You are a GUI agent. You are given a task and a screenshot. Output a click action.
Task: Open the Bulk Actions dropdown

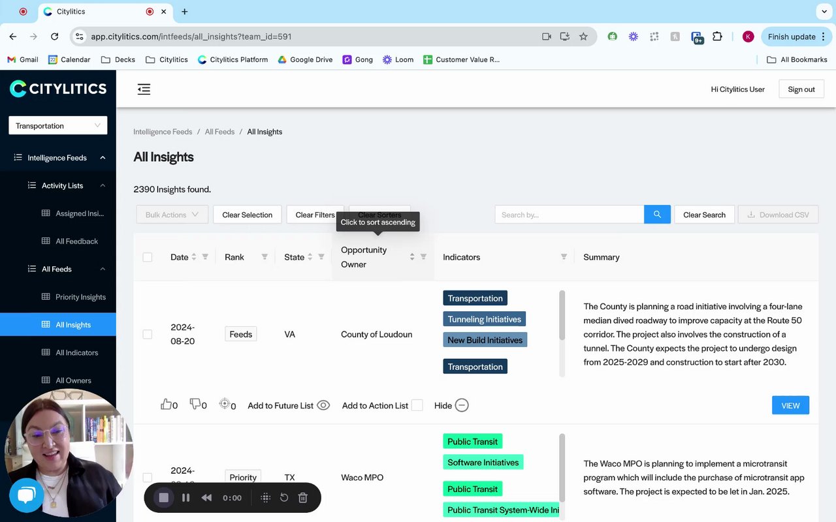click(x=172, y=215)
